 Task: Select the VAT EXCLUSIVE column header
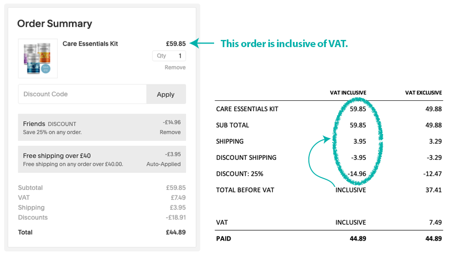(423, 93)
